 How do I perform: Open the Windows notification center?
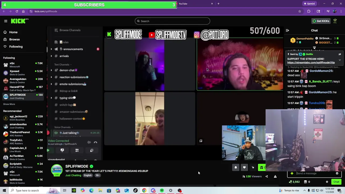click(x=339, y=190)
